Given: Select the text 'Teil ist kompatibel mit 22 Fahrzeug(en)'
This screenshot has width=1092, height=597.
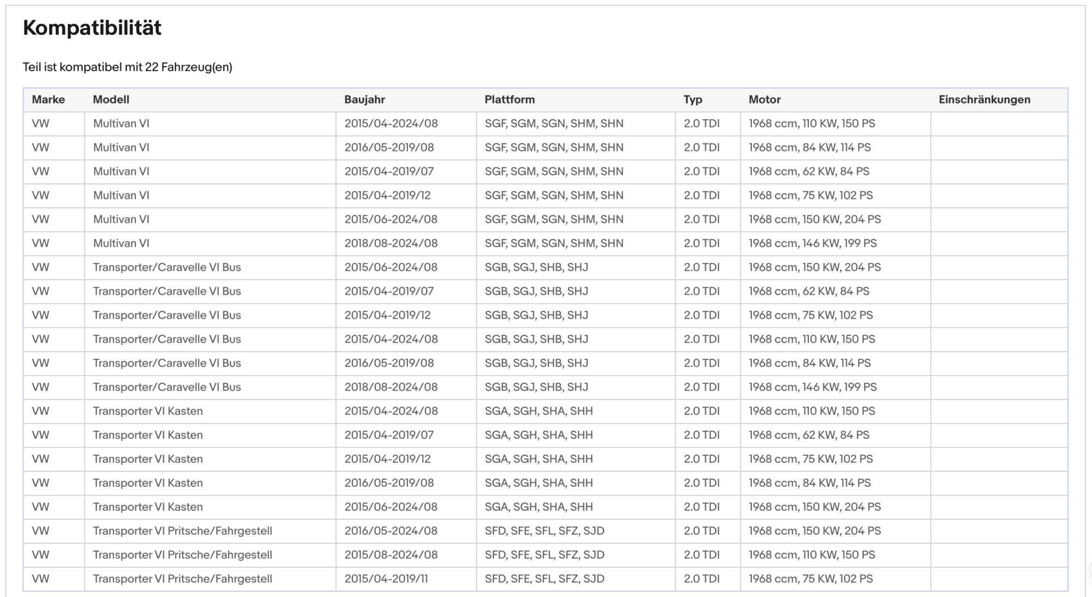Looking at the screenshot, I should click(x=127, y=67).
